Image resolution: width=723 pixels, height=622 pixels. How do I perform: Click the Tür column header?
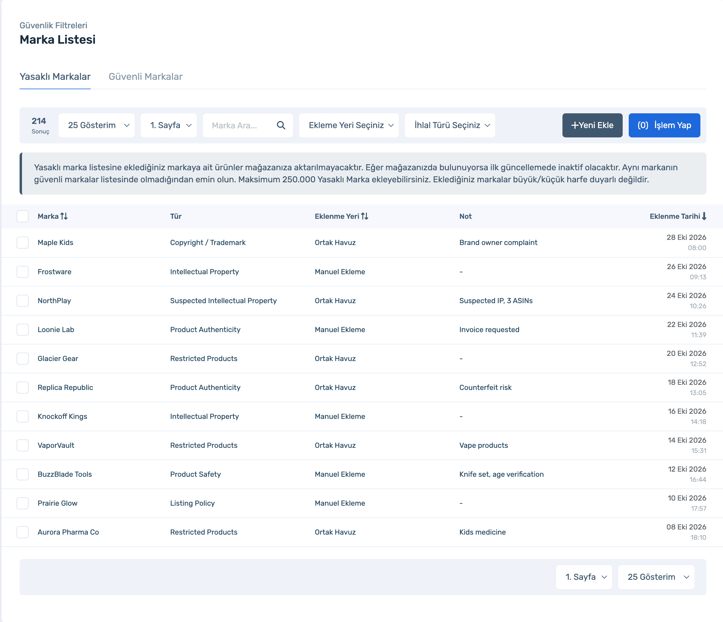click(x=176, y=216)
